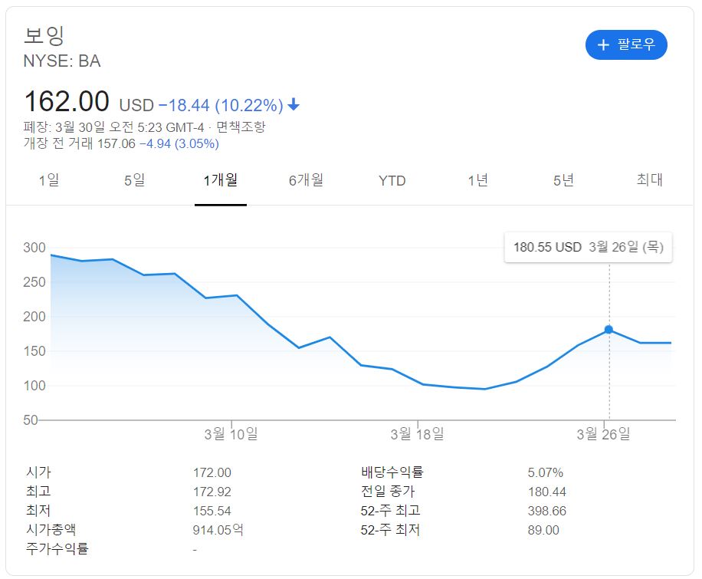Click the 시가 value 172.00
The width and height of the screenshot is (702, 579).
click(x=212, y=473)
